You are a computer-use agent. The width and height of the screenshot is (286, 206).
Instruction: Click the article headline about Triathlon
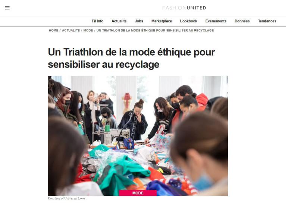coord(131,58)
